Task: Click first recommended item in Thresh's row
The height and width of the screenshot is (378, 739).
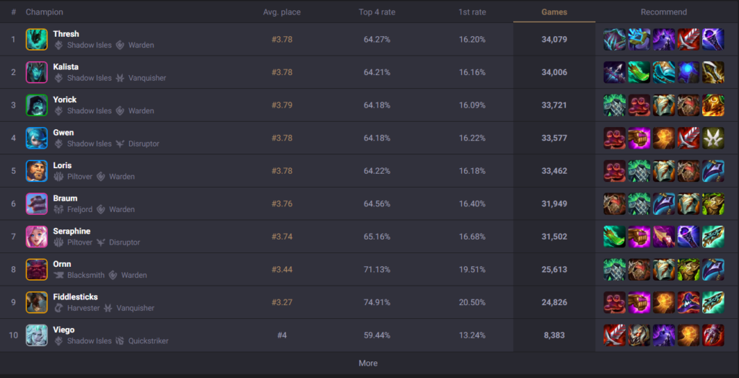Action: click(x=615, y=40)
